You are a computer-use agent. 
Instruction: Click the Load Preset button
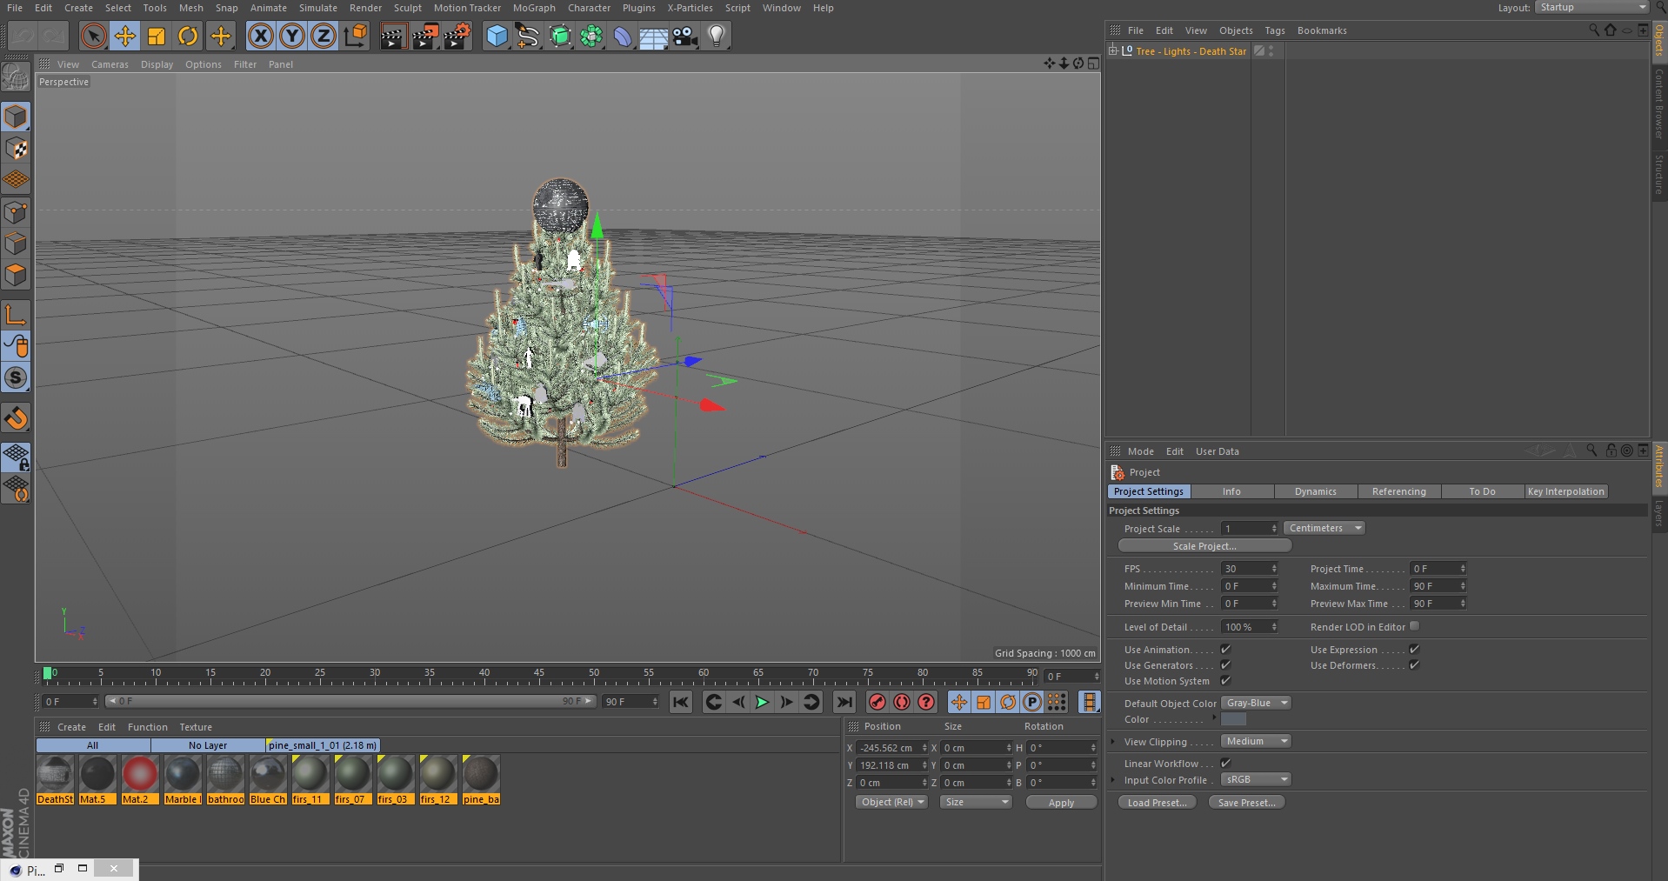tap(1157, 802)
